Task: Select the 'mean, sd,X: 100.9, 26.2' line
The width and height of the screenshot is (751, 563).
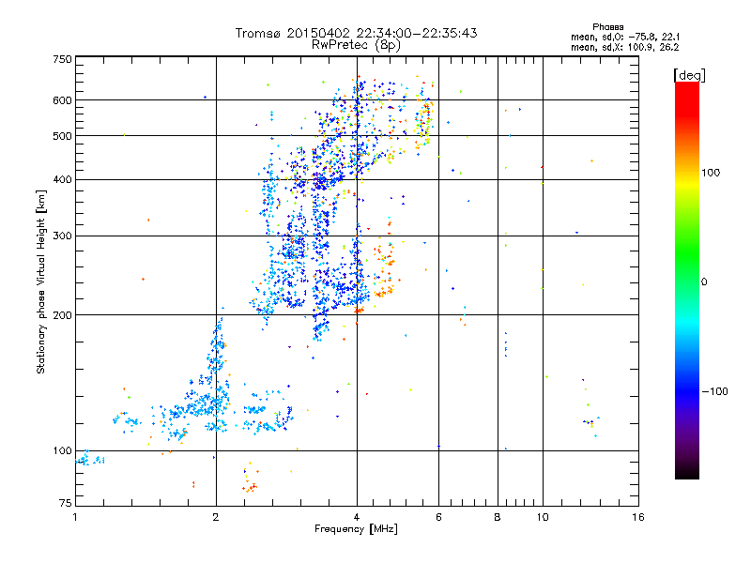Action: [625, 48]
